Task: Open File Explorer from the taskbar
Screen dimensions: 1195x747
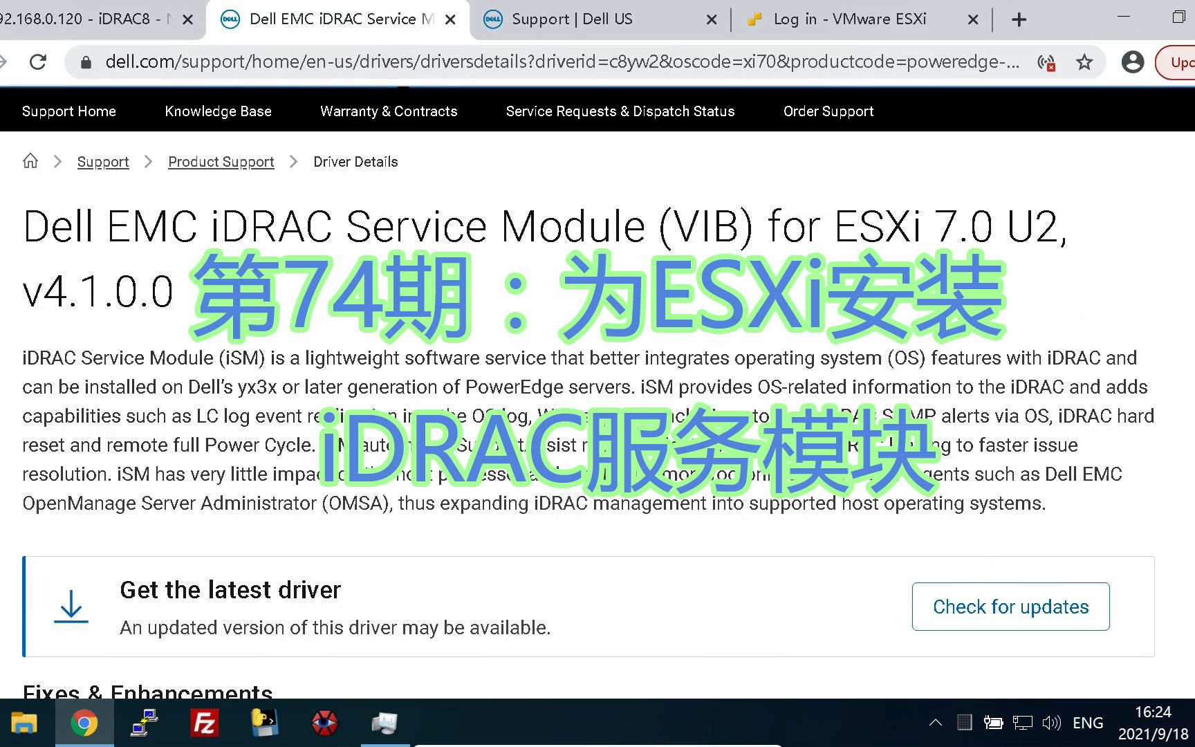Action: tap(24, 723)
